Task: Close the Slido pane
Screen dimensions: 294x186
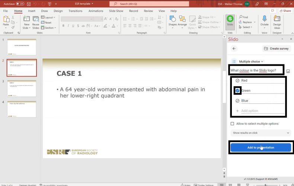Action: point(291,39)
